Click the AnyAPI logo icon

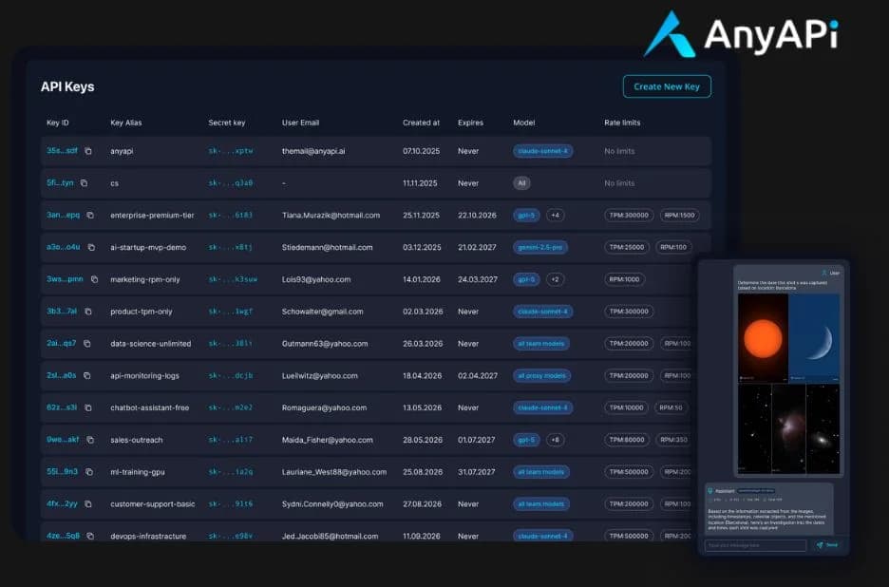(x=669, y=34)
